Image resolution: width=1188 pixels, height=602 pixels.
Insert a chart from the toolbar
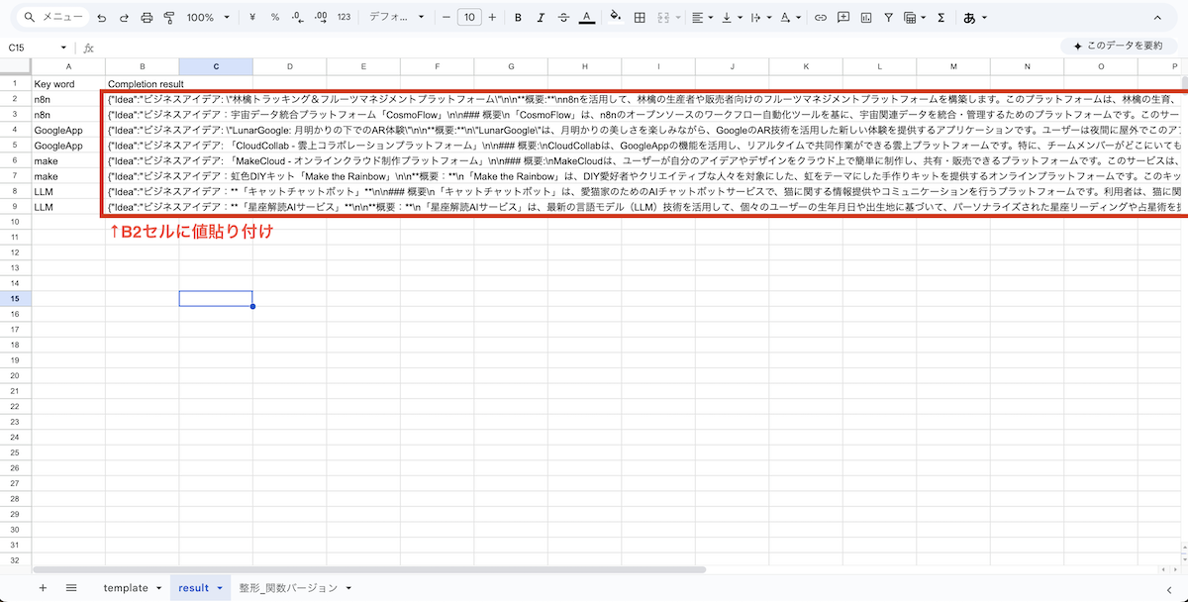pyautogui.click(x=866, y=18)
